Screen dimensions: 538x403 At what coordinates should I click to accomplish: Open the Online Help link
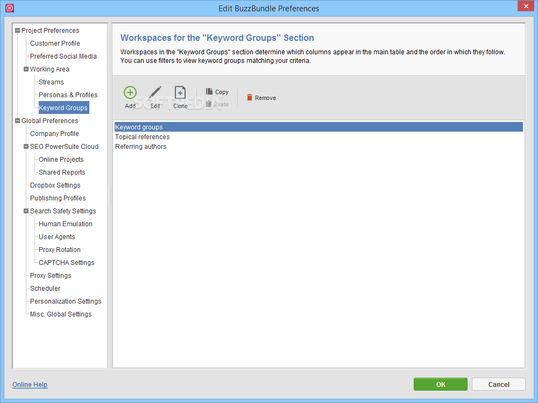30,385
